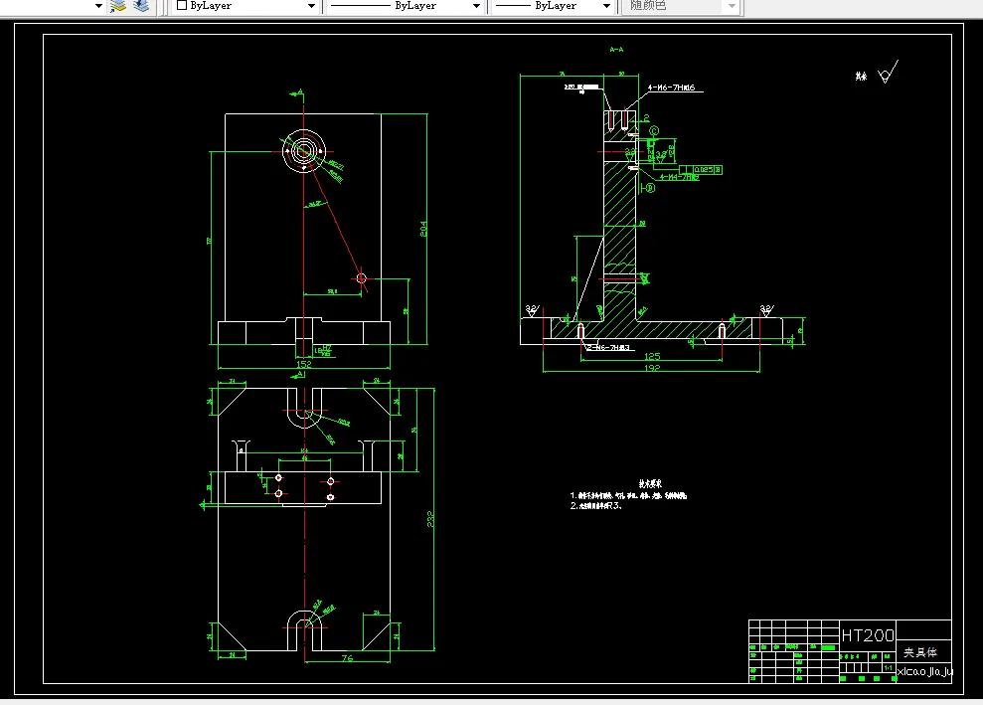Image resolution: width=983 pixels, height=705 pixels.
Task: Select the 125 dimension in section view
Action: pos(652,356)
